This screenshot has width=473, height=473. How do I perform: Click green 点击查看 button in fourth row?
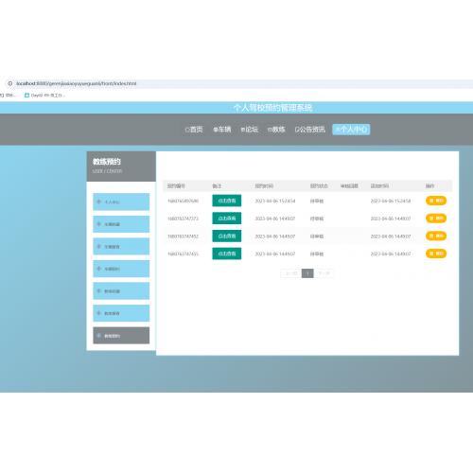click(227, 254)
